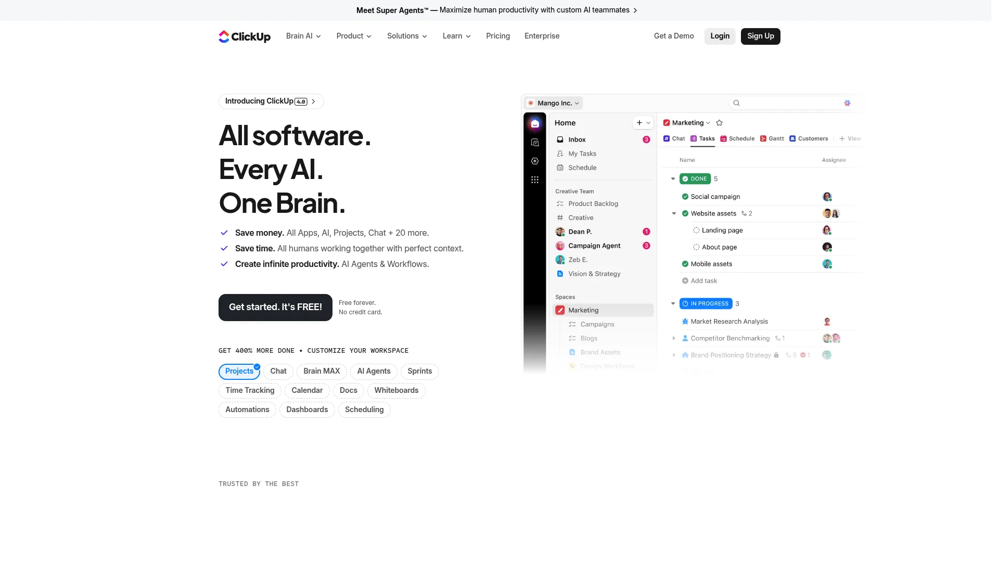Collapse Website assets subtasks
This screenshot has height=562, width=999.
click(674, 214)
